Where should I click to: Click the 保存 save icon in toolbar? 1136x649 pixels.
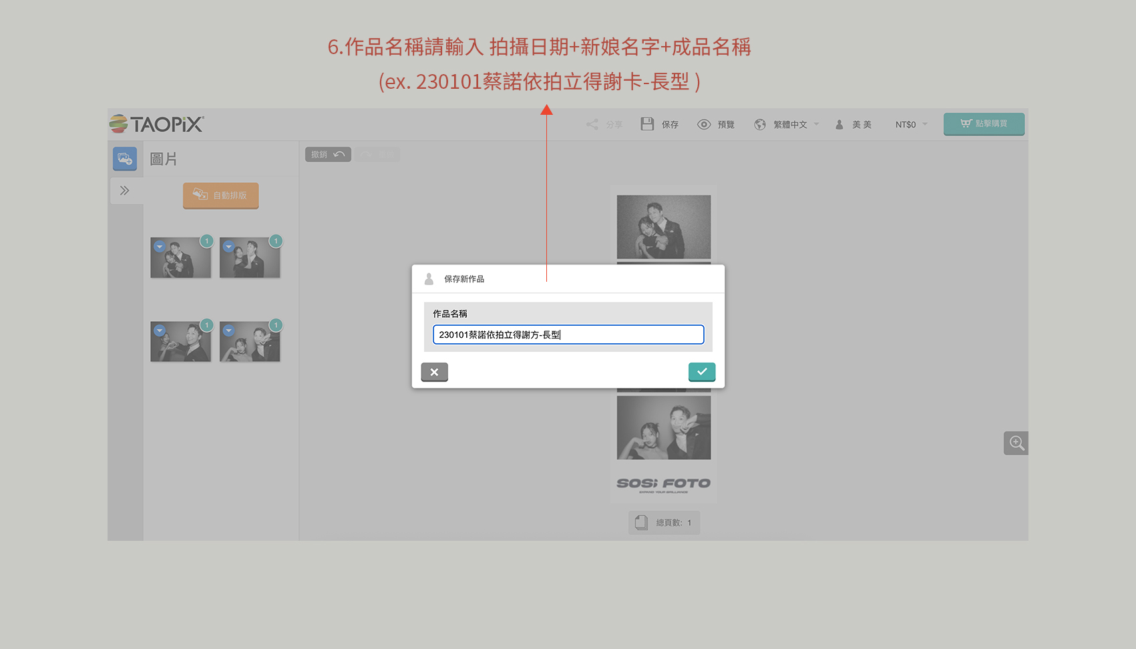tap(647, 124)
